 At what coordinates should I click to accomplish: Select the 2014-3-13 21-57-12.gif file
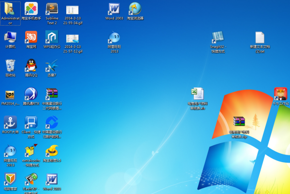coord(72,44)
